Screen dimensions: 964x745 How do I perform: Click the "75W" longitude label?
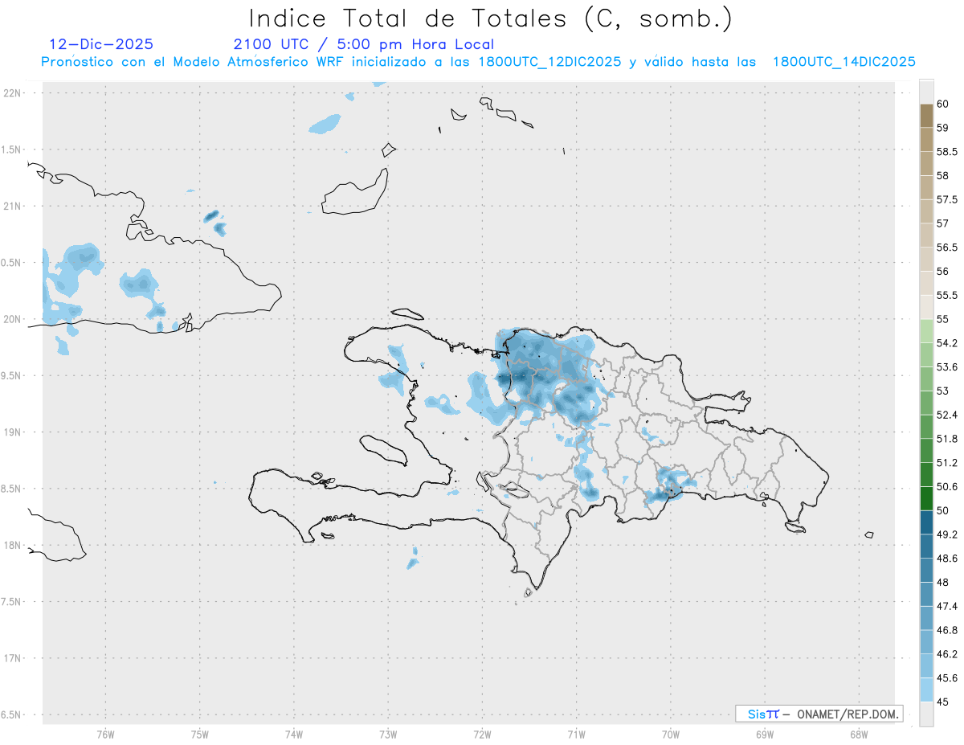pyautogui.click(x=199, y=734)
